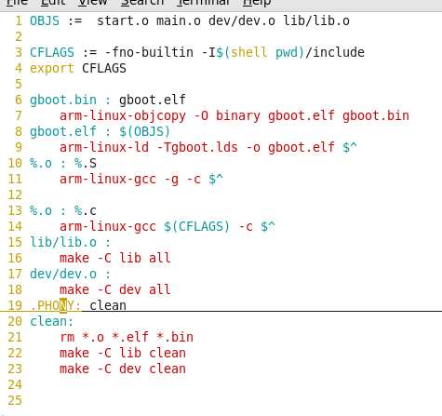Viewport: 442px width, 416px height.
Task: Click %.c prerequisite on line 13
Action: click(86, 210)
